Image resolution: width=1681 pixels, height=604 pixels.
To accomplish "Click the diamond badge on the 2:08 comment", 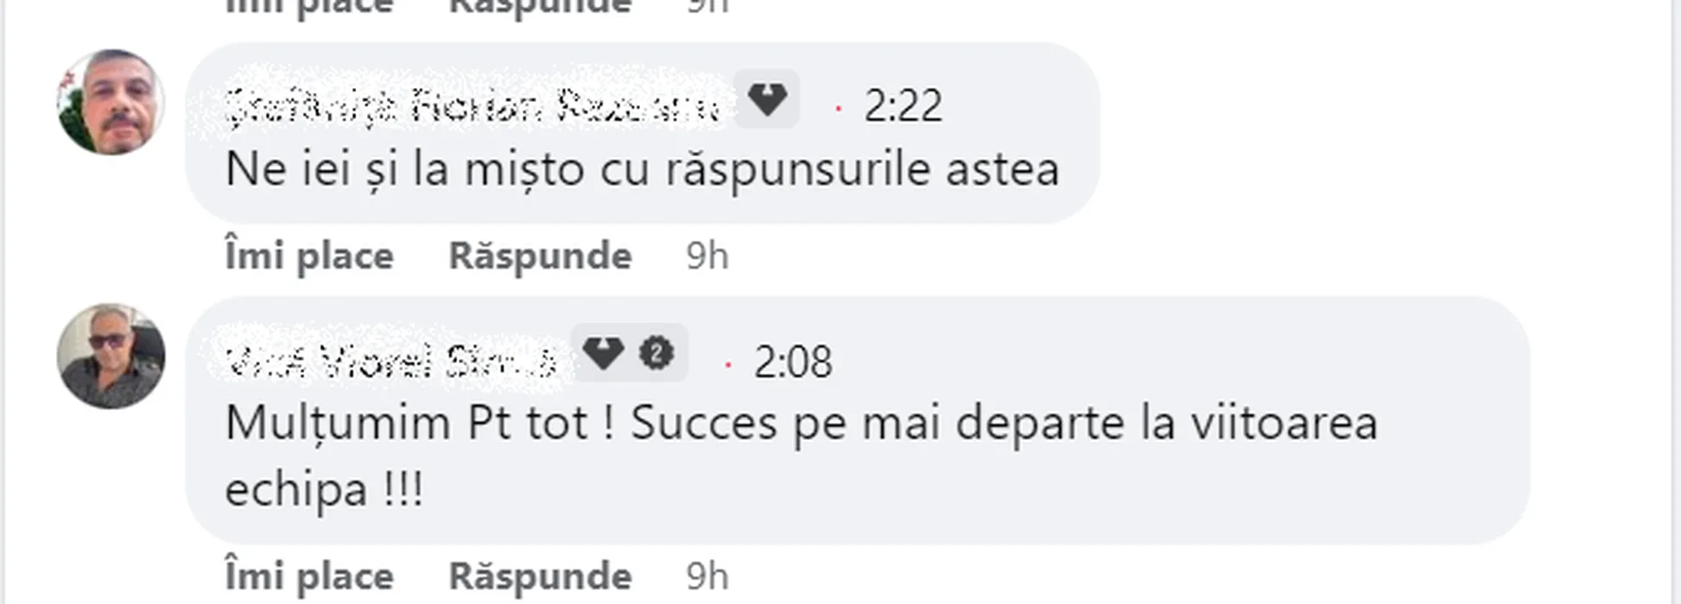I will pyautogui.click(x=602, y=353).
